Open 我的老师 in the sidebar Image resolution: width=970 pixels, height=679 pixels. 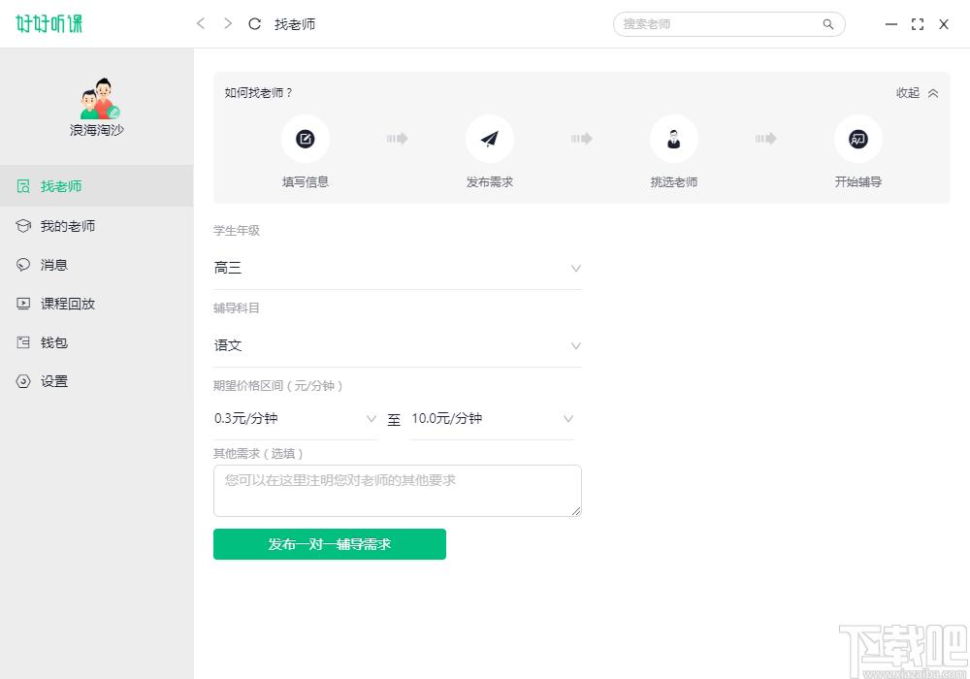pyautogui.click(x=96, y=226)
